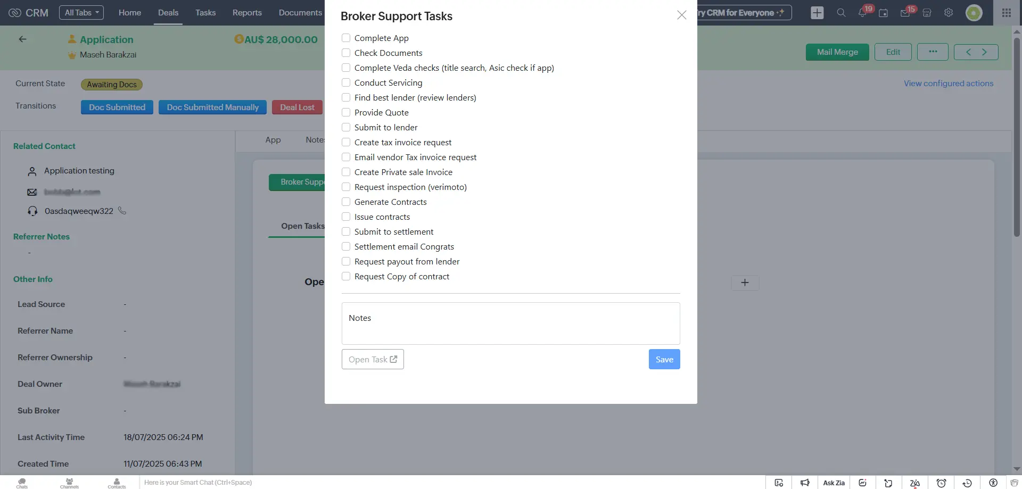Switch to the Tasks tab
Screen dimensions: 1022x489
205,12
